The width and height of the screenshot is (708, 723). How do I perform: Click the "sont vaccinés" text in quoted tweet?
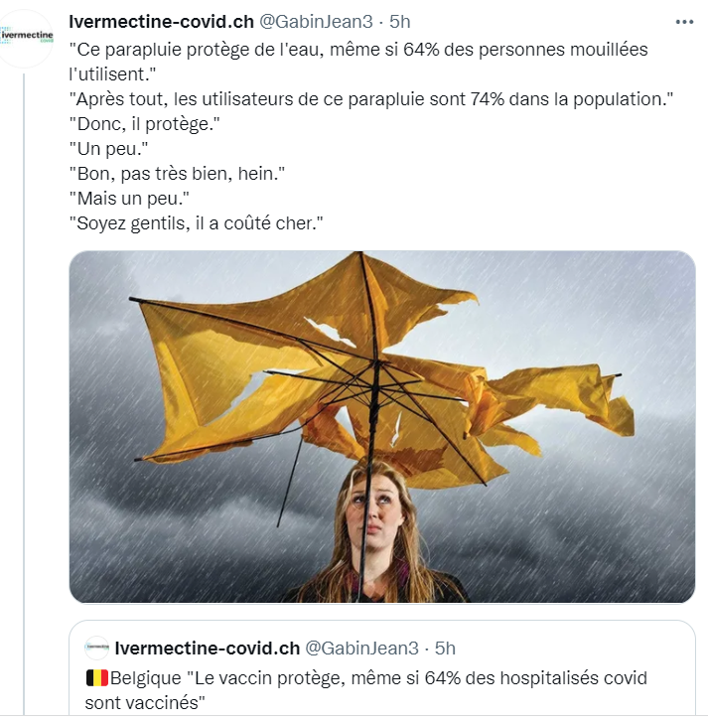pyautogui.click(x=145, y=703)
